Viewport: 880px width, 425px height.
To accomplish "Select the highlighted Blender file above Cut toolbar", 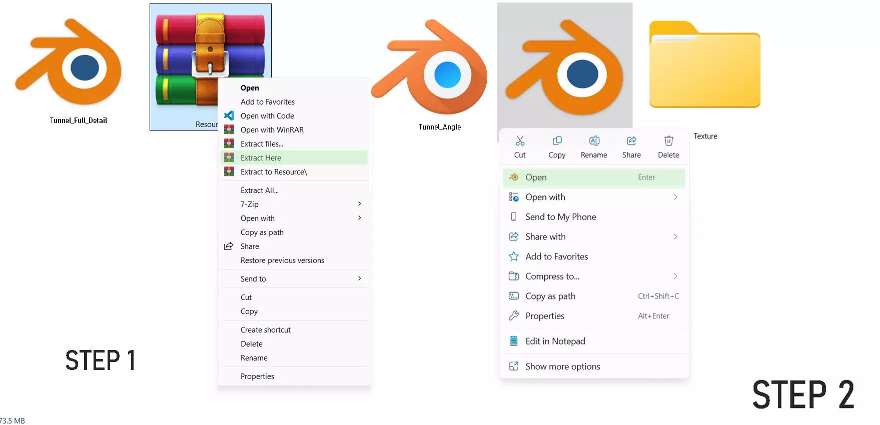I will (x=564, y=66).
